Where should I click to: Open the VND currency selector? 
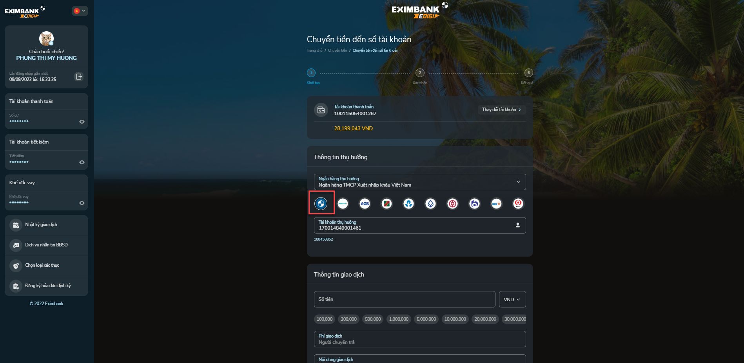(x=512, y=299)
